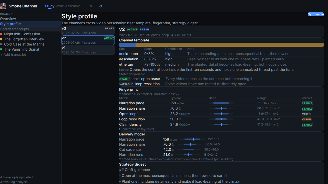Select the v1 profile version

click(x=88, y=50)
